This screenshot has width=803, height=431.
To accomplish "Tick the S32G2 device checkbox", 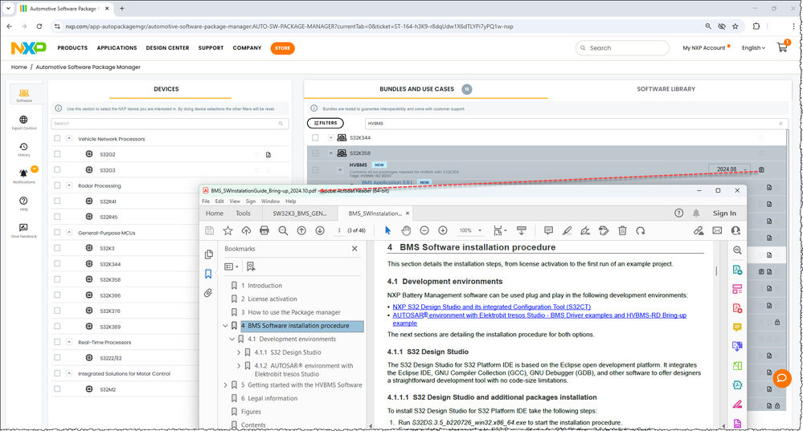I will [x=57, y=154].
